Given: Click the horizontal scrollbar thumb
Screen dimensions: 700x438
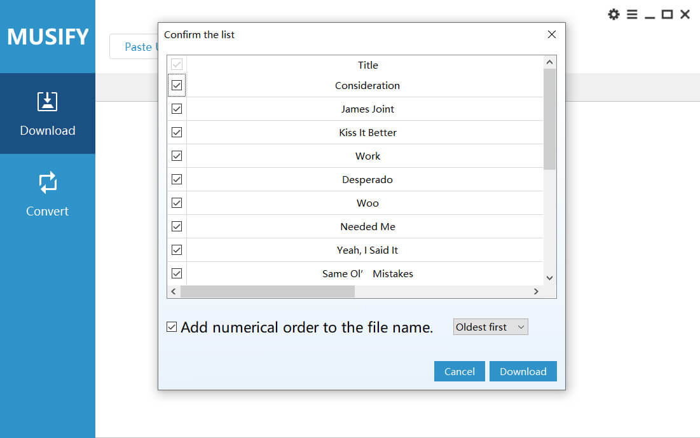Looking at the screenshot, I should 268,292.
